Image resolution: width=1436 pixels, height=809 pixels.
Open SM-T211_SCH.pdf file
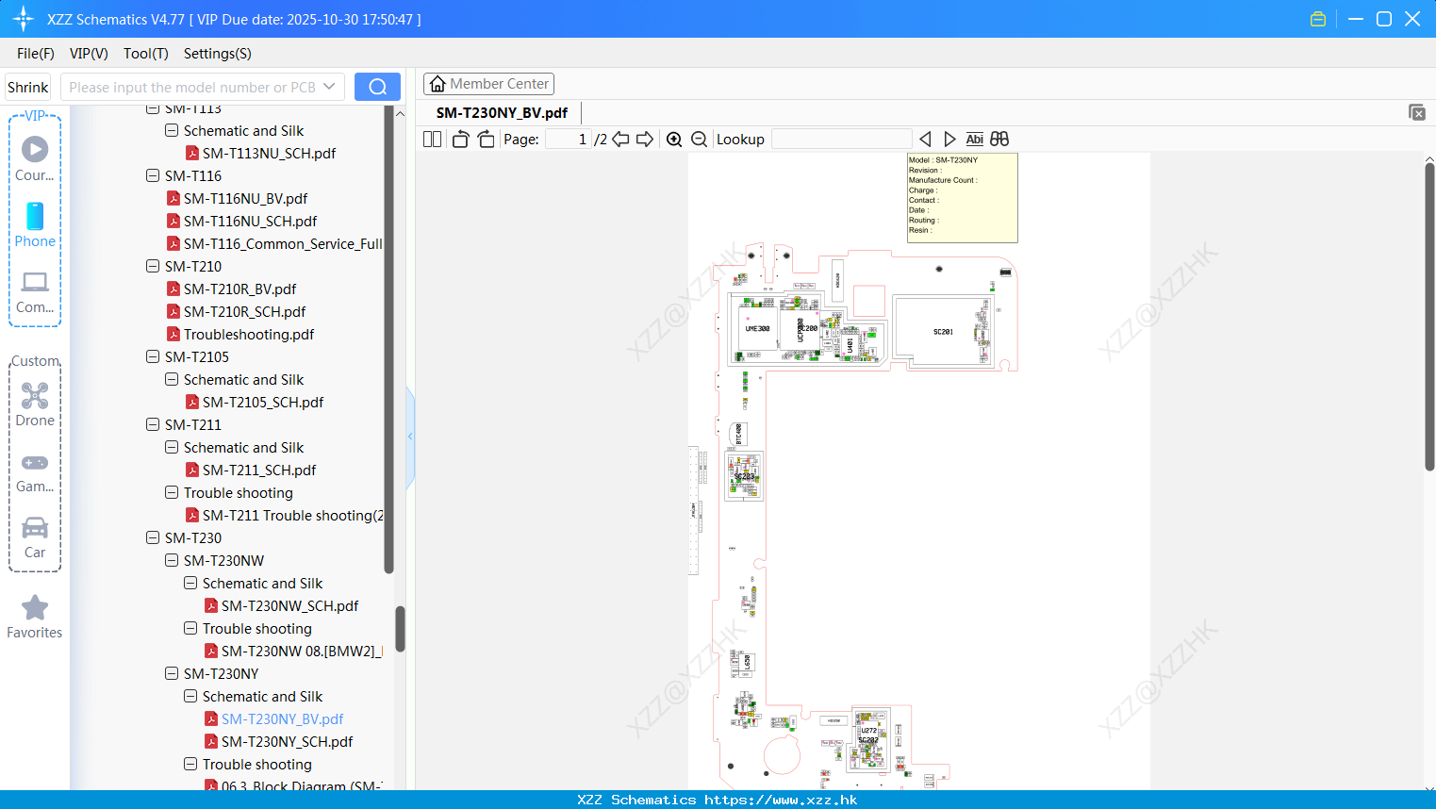coord(259,470)
